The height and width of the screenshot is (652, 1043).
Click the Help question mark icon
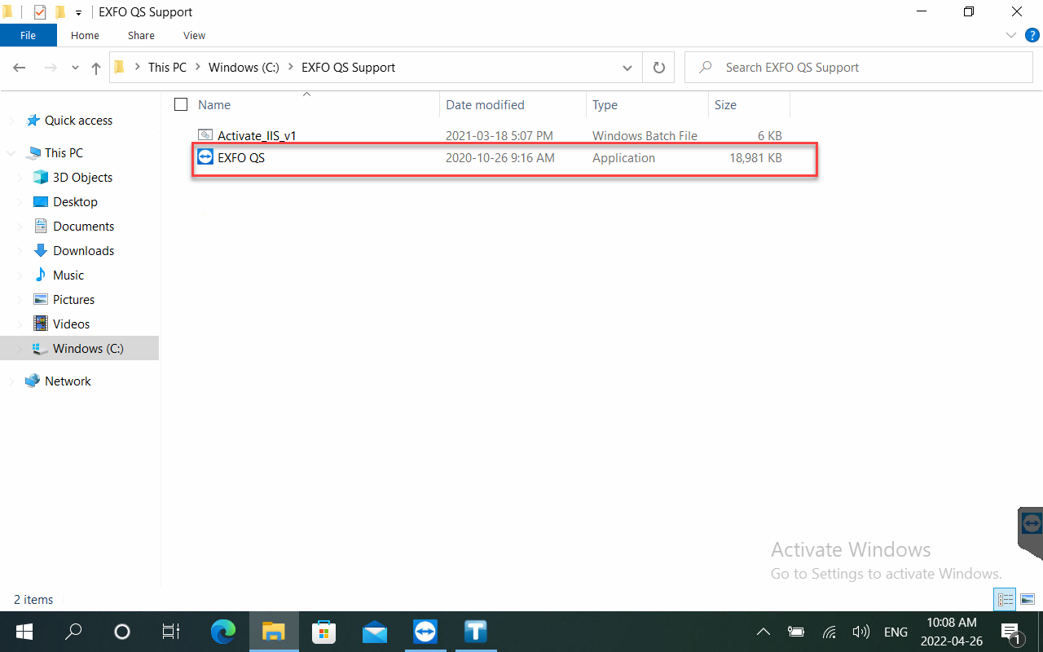click(x=1032, y=35)
